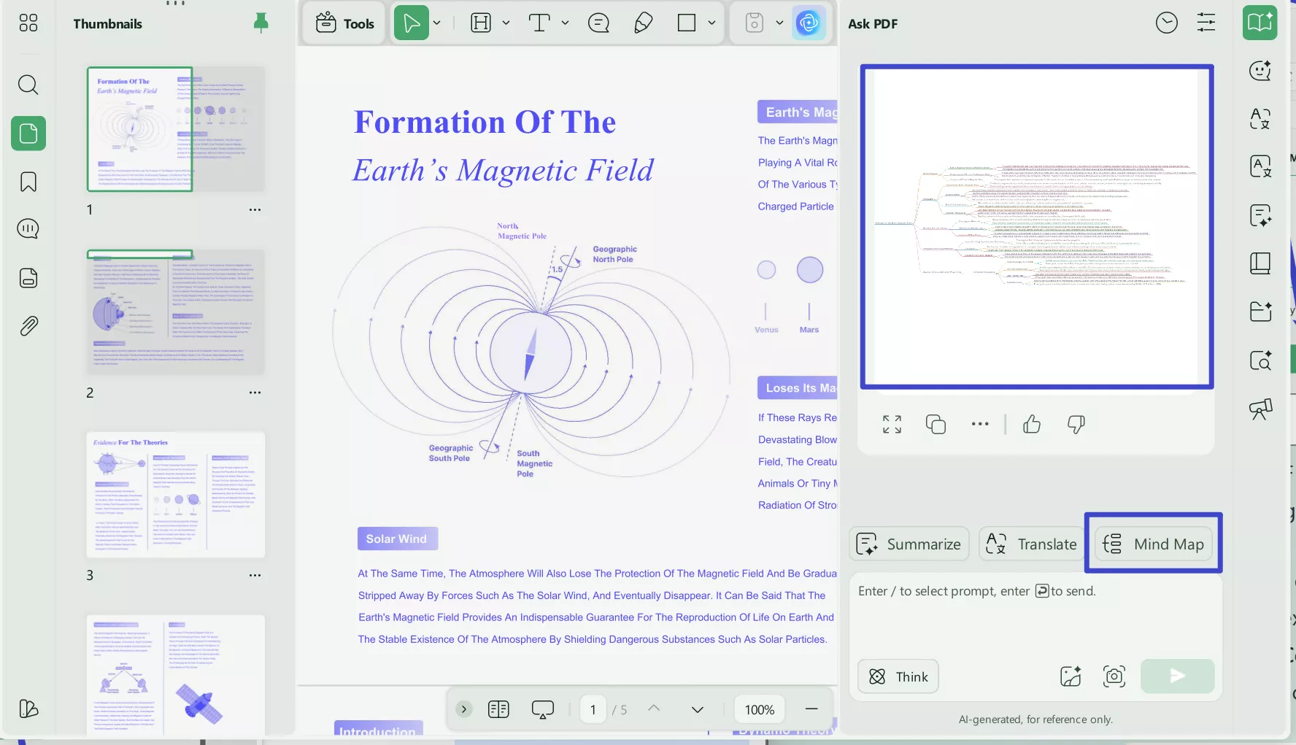
Task: Switch to the Thumbnails panel
Action: (28, 134)
